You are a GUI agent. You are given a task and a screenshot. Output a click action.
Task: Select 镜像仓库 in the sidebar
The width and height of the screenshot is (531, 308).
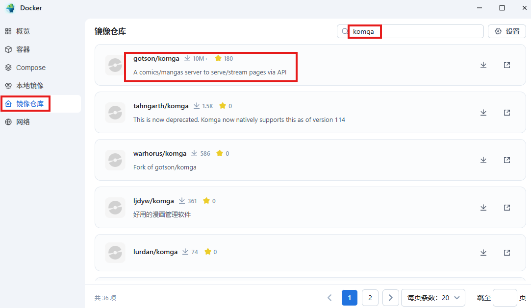coord(41,104)
